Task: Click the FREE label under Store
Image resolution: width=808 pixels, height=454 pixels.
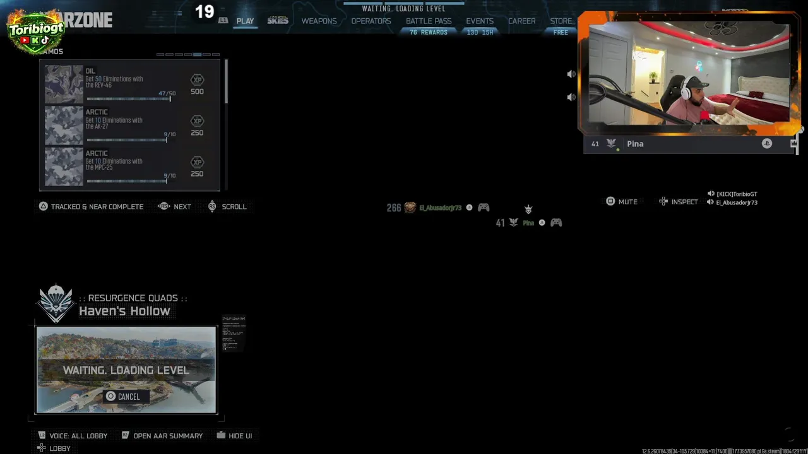Action: coord(561,32)
